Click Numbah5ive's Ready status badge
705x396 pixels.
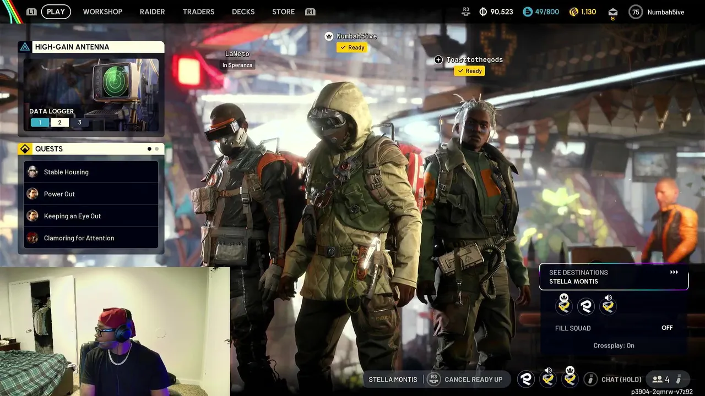[352, 47]
